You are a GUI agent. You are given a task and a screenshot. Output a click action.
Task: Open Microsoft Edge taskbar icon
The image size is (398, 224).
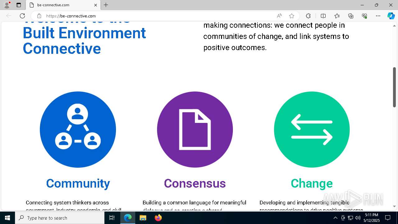pyautogui.click(x=128, y=218)
